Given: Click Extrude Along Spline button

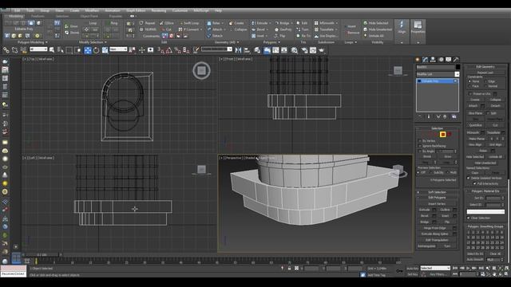Looking at the screenshot, I should click(434, 234).
